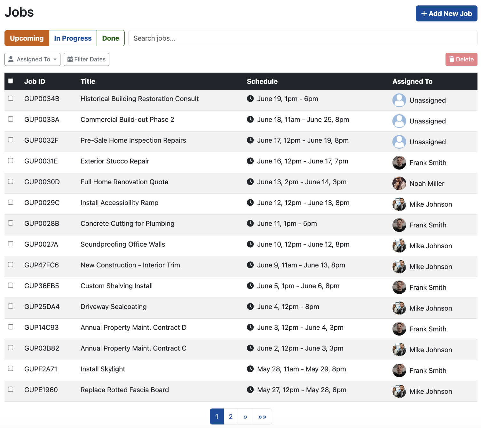481x428 pixels.
Task: Toggle the select-all checkbox in the table header
Action: pyautogui.click(x=11, y=81)
